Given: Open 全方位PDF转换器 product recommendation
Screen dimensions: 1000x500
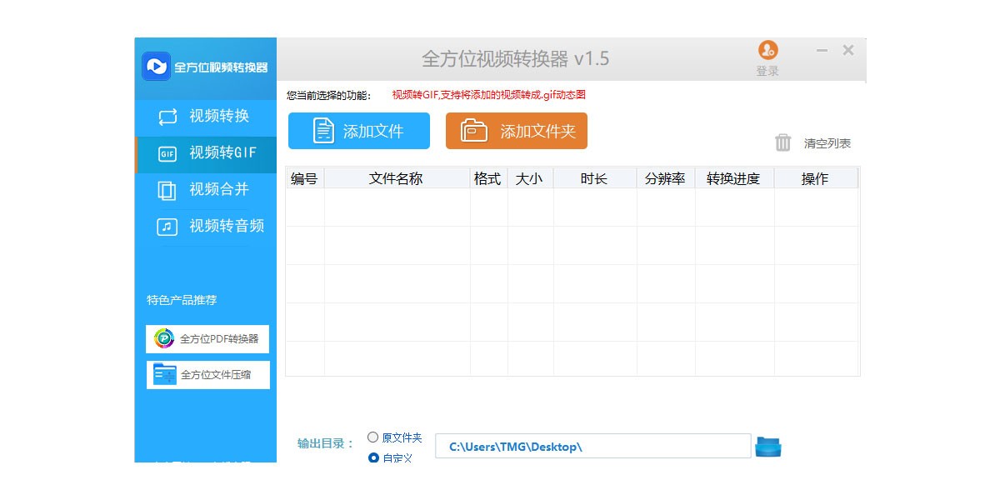Looking at the screenshot, I should click(207, 339).
